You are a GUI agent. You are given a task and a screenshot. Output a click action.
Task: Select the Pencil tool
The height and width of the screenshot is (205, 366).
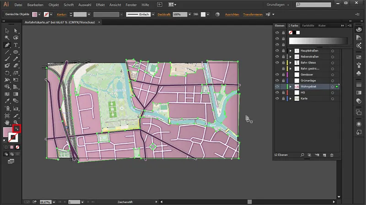[x=16, y=59]
